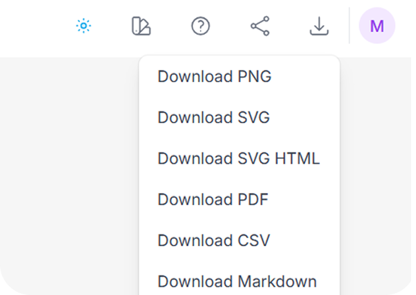Get help via the circled question mark
The height and width of the screenshot is (295, 416).
tap(201, 27)
